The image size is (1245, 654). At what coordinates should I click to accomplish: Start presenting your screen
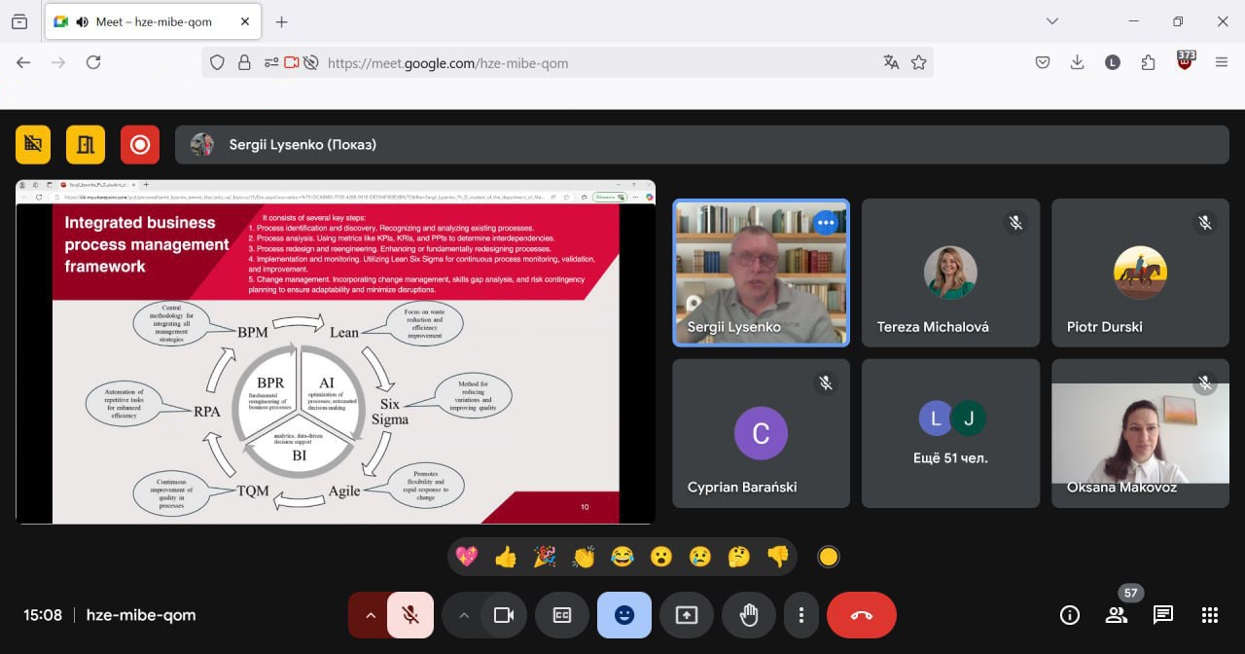coord(687,615)
